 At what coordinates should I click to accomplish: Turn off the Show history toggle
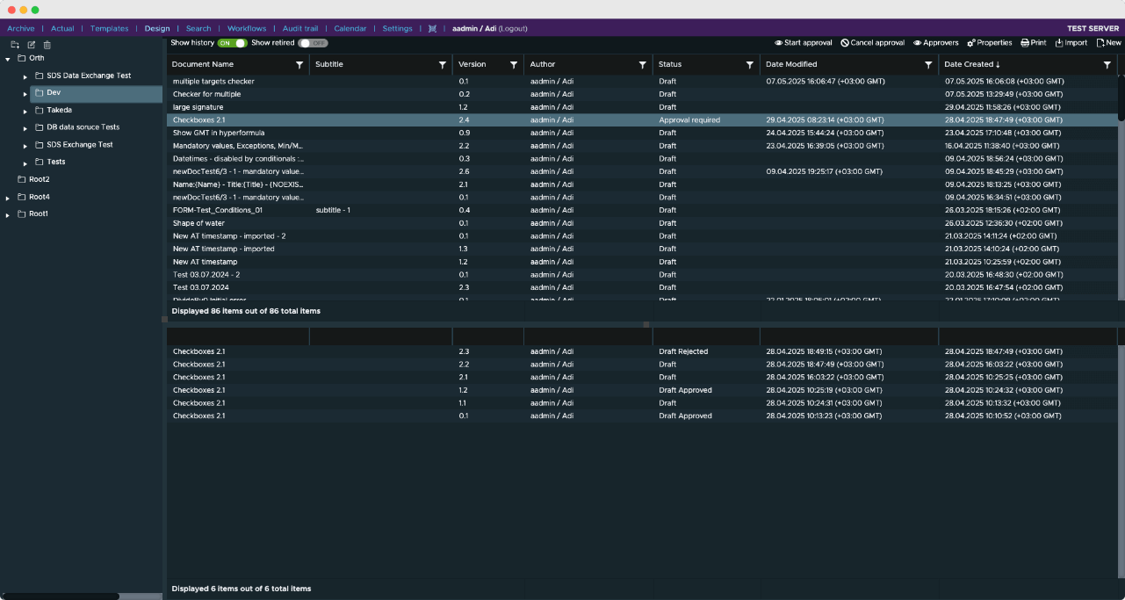232,42
